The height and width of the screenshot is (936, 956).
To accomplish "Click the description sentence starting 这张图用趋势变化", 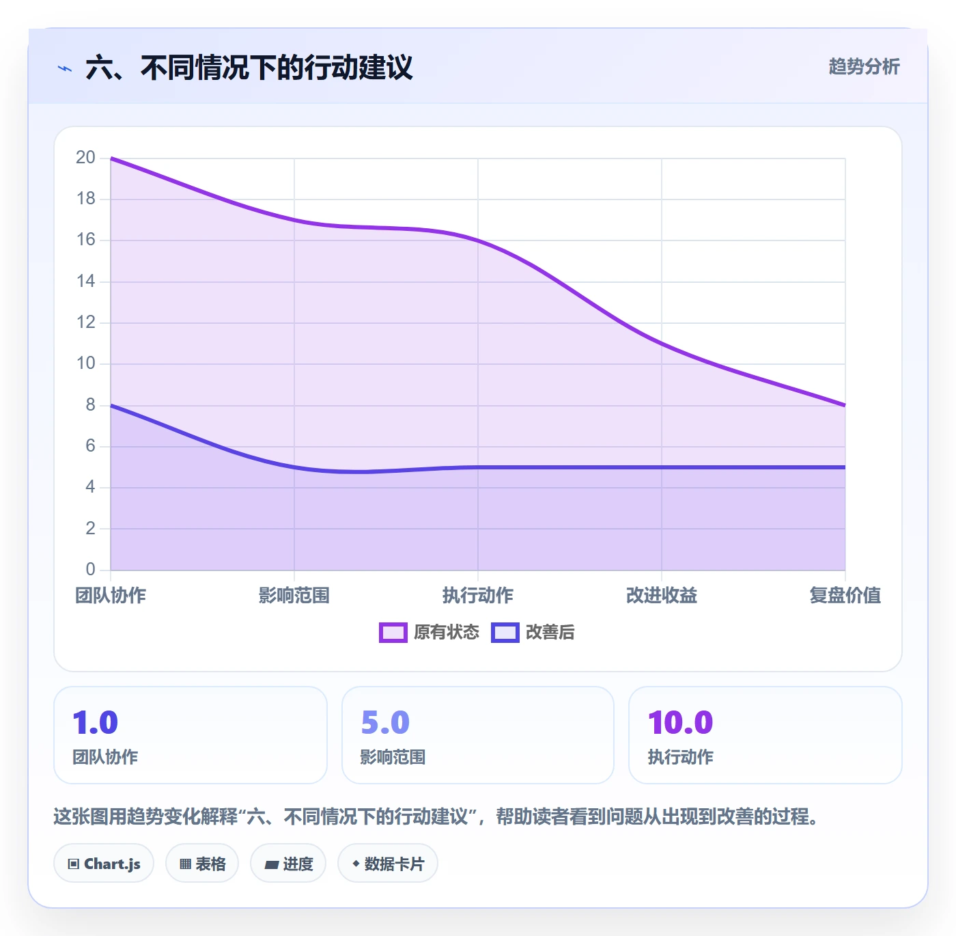I will pos(436,816).
